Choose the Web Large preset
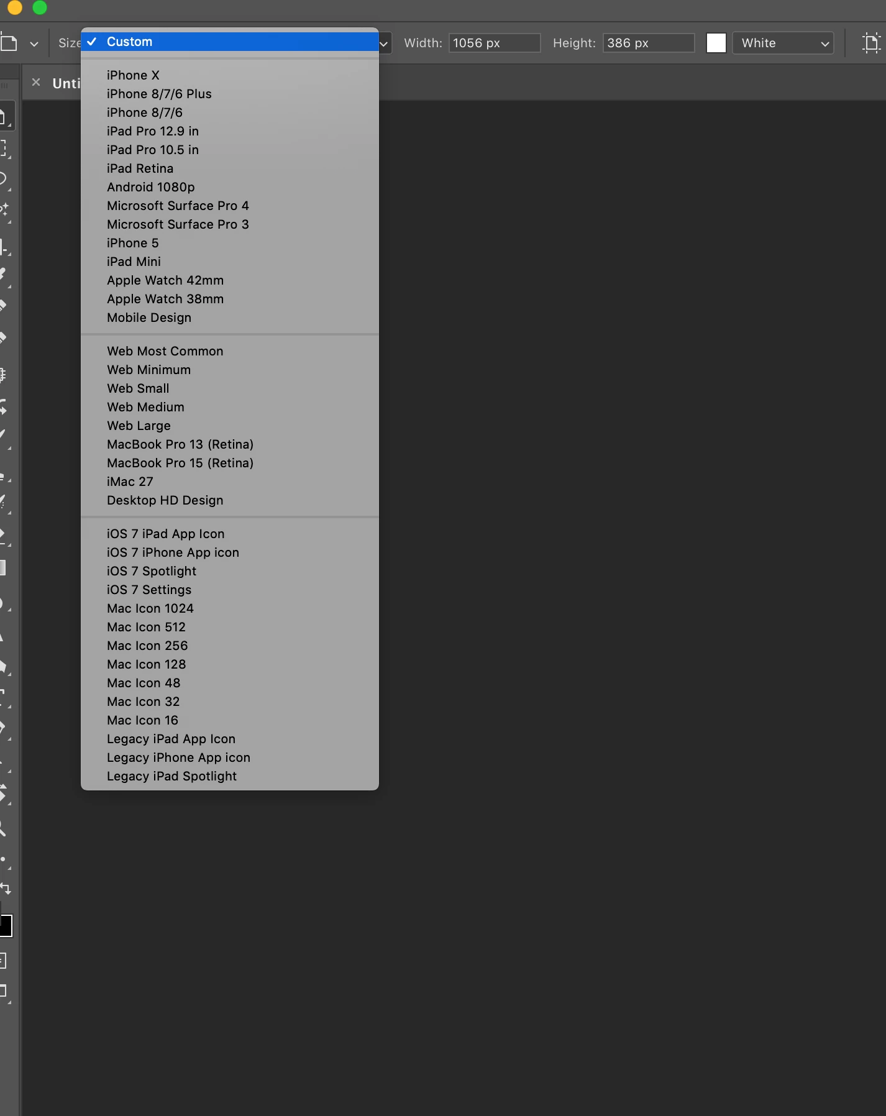The height and width of the screenshot is (1116, 886). coord(230,426)
